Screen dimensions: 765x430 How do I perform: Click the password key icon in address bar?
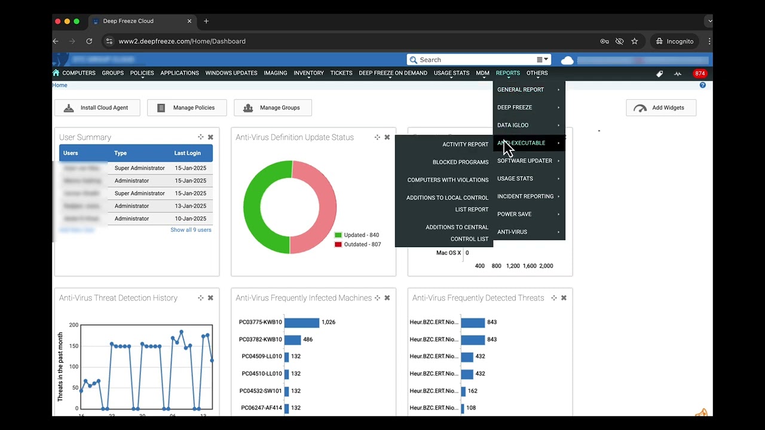tap(605, 41)
